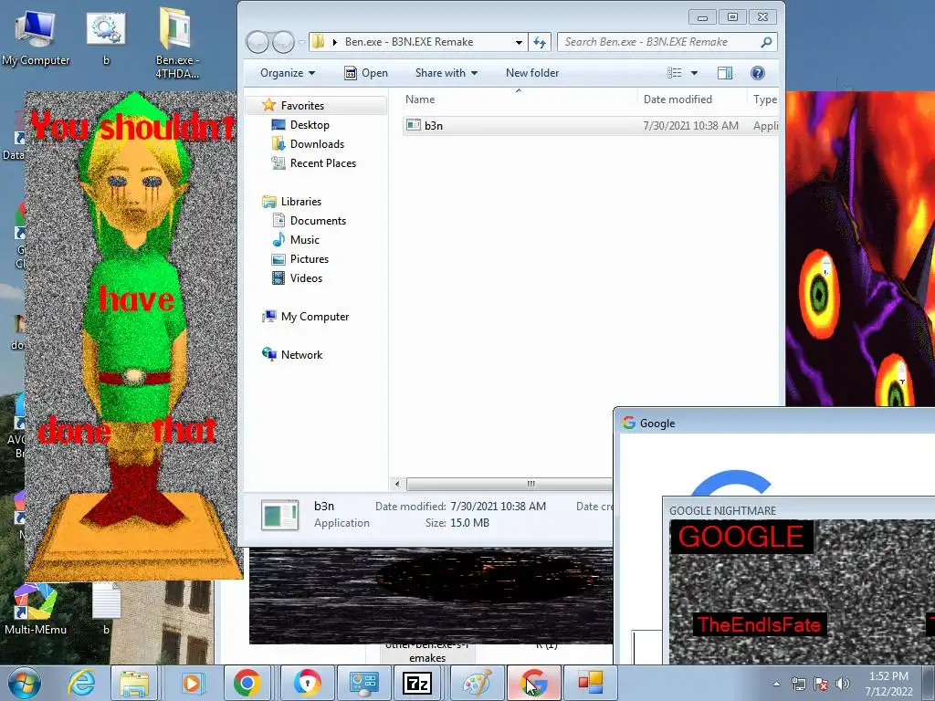
Task: Expand the address bar path dropdown
Action: click(519, 42)
